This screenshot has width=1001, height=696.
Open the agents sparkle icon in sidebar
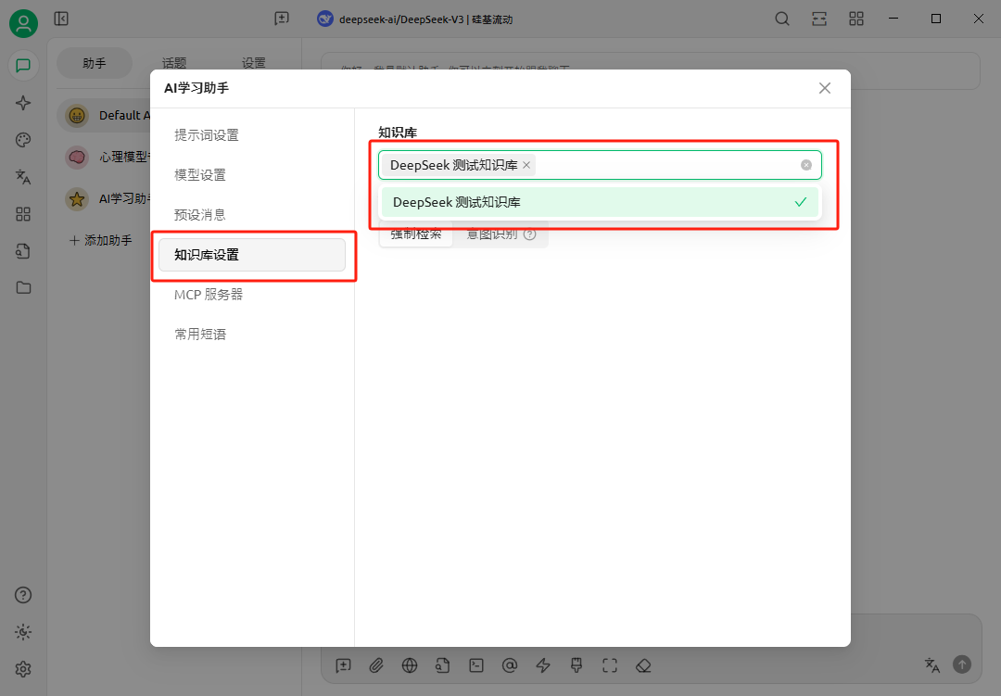pyautogui.click(x=23, y=103)
